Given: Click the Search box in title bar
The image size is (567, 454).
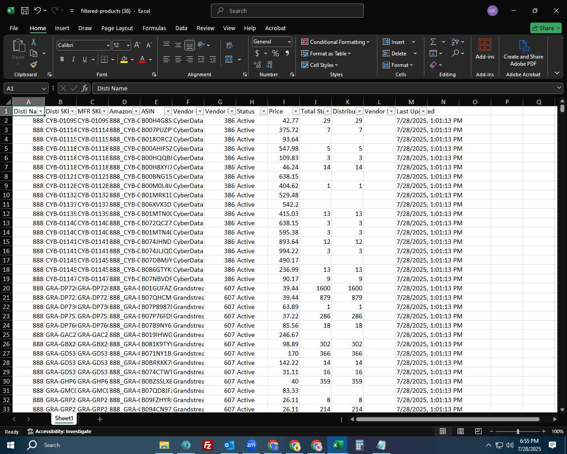Looking at the screenshot, I should 287,11.
